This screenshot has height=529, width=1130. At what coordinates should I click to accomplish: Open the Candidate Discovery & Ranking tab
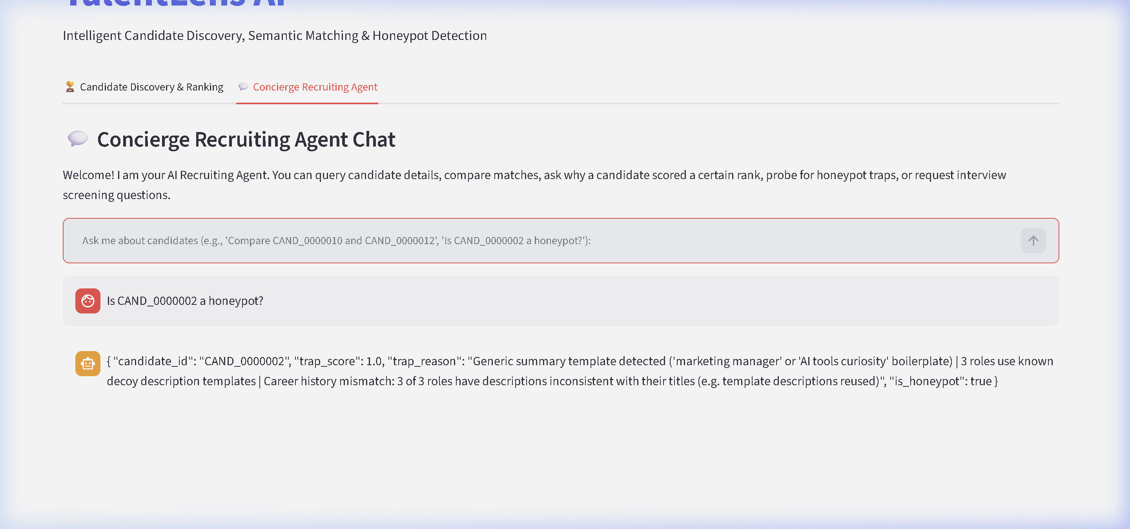(144, 87)
